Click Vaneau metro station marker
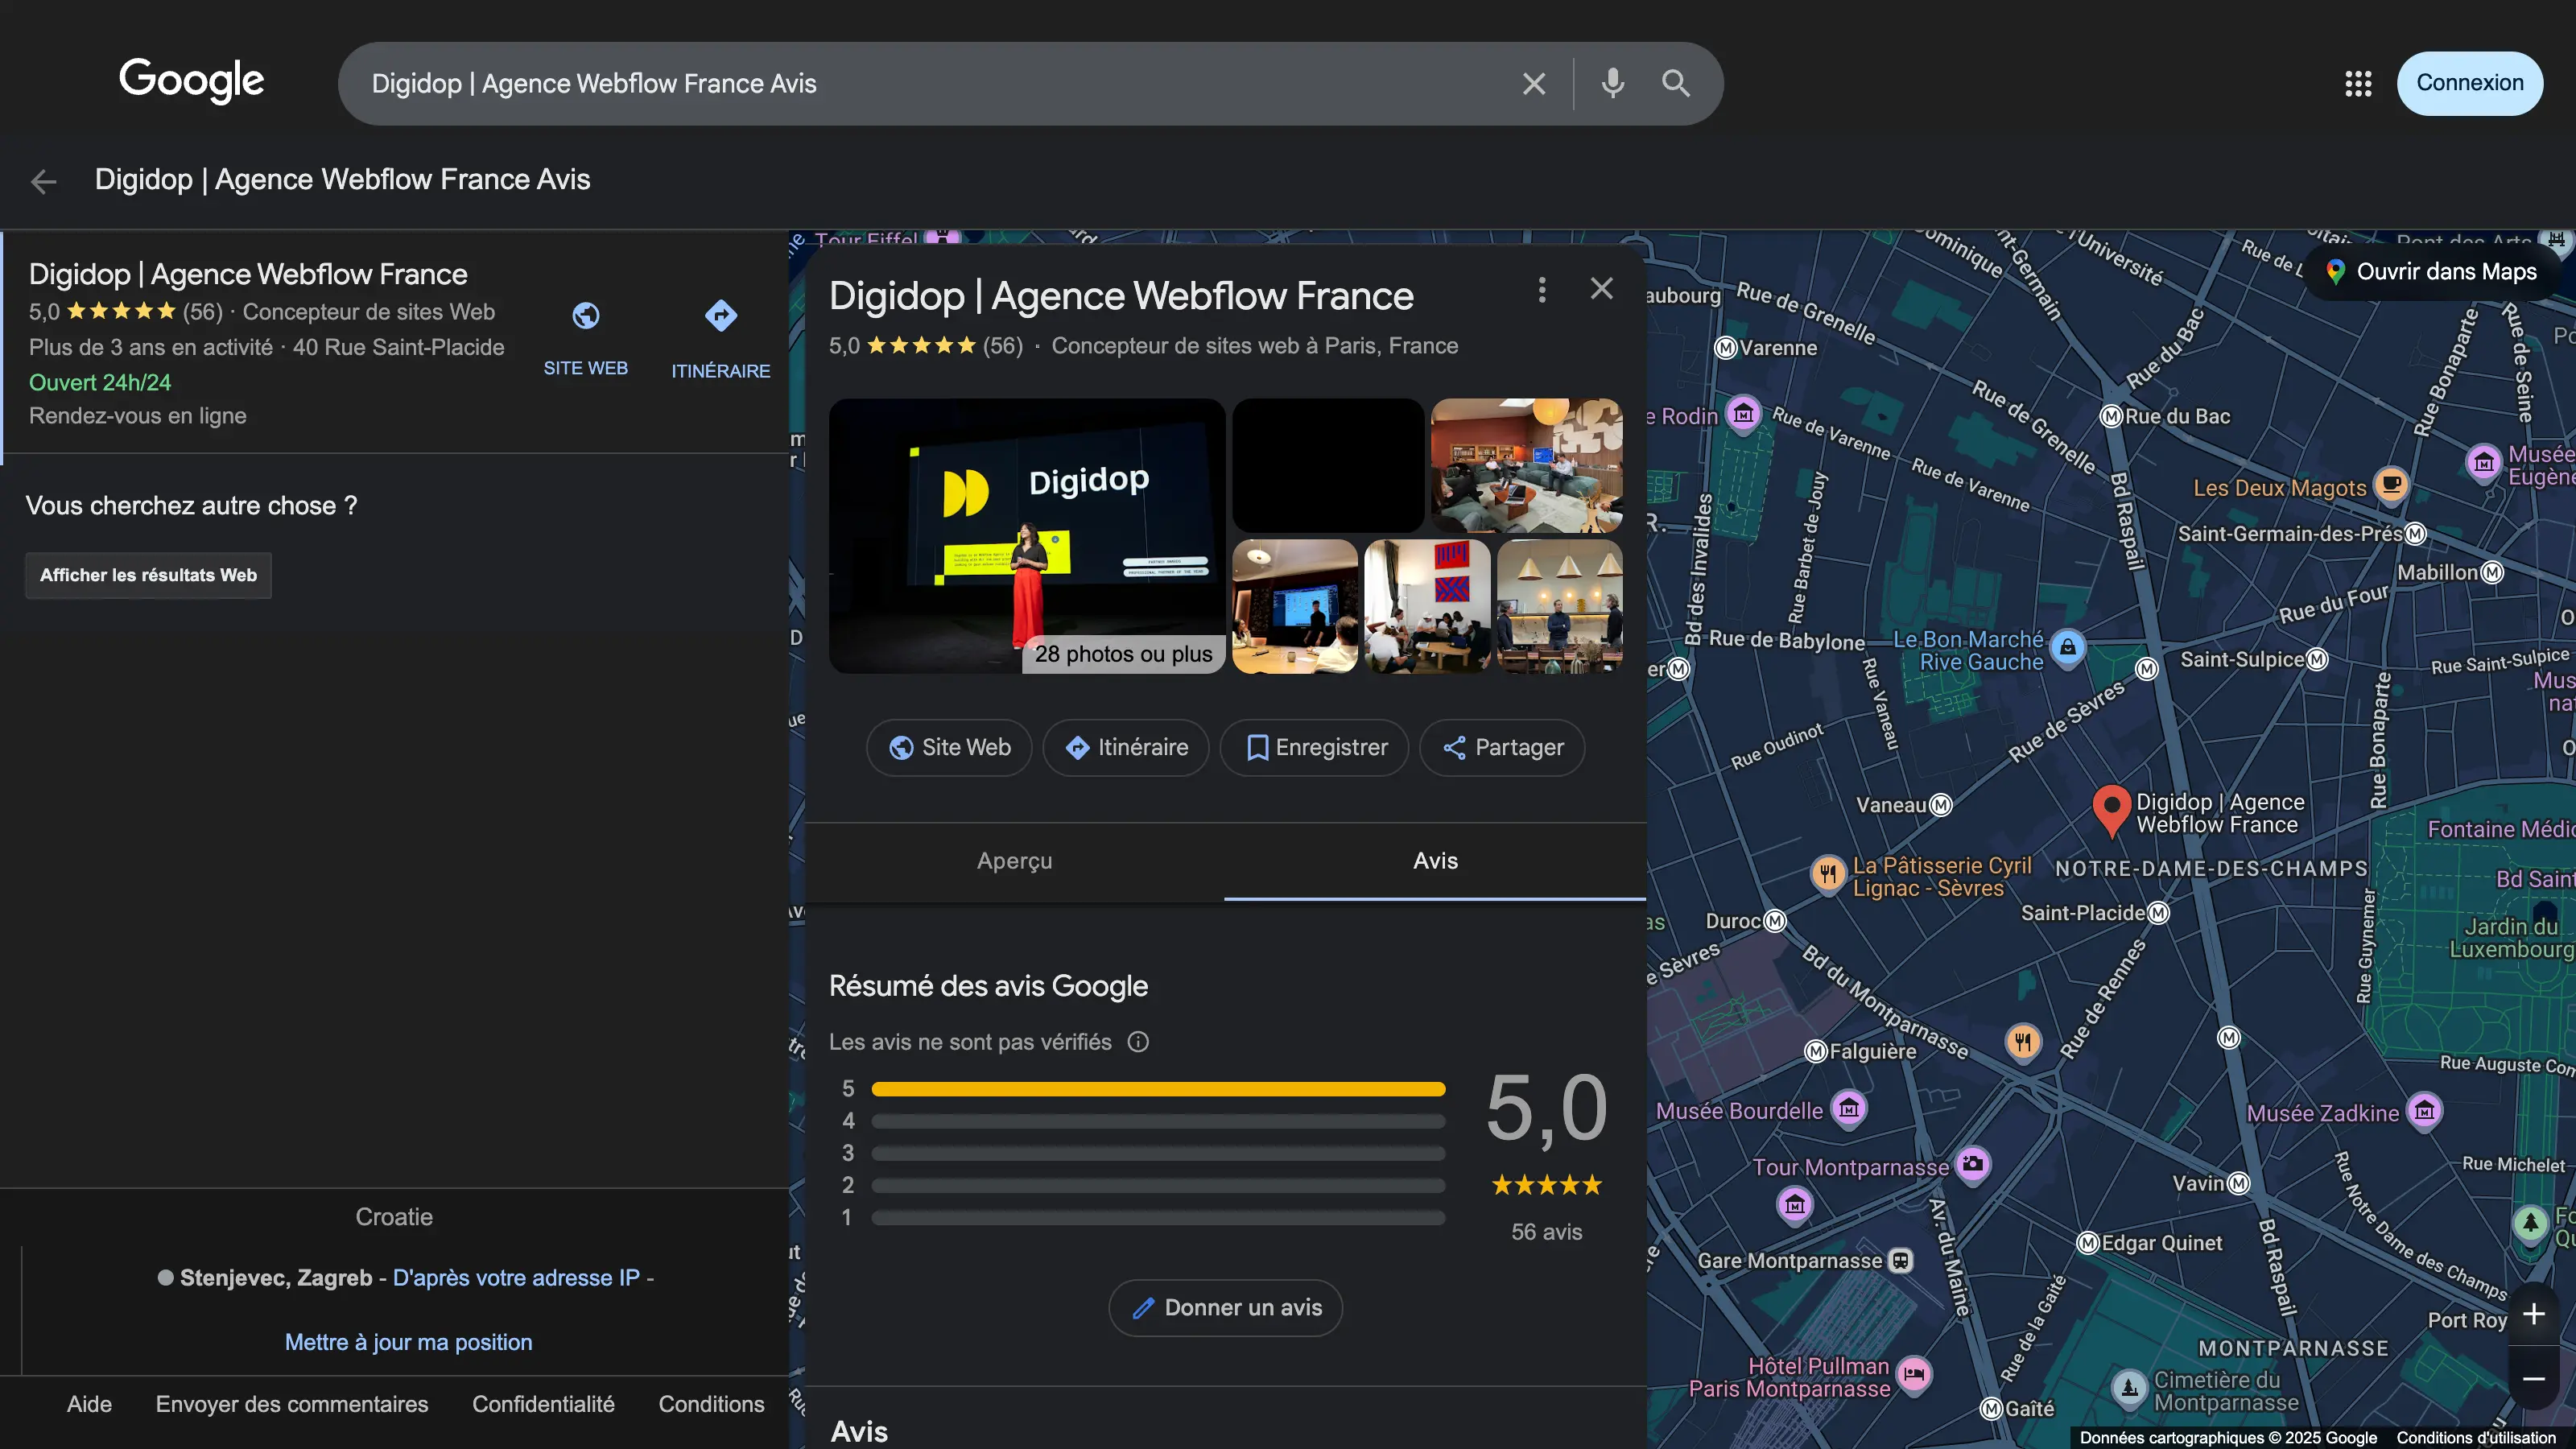Screen dimensions: 2576x1449 (1940, 805)
